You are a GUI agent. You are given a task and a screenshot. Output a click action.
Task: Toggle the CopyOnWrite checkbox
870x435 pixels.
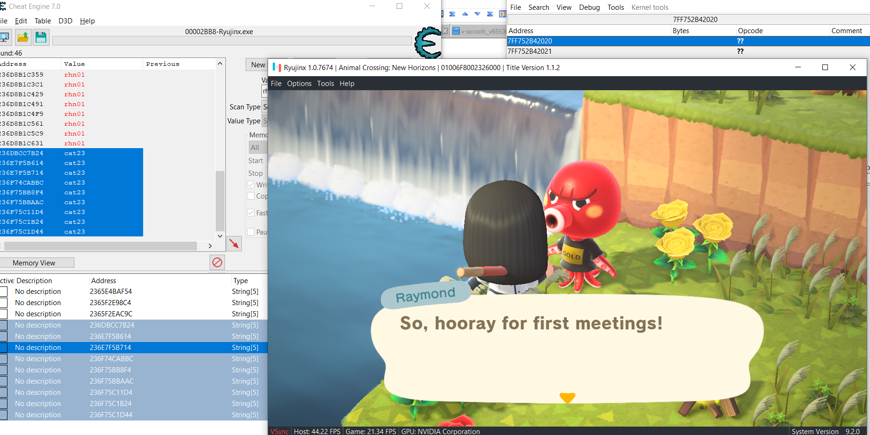coord(251,196)
